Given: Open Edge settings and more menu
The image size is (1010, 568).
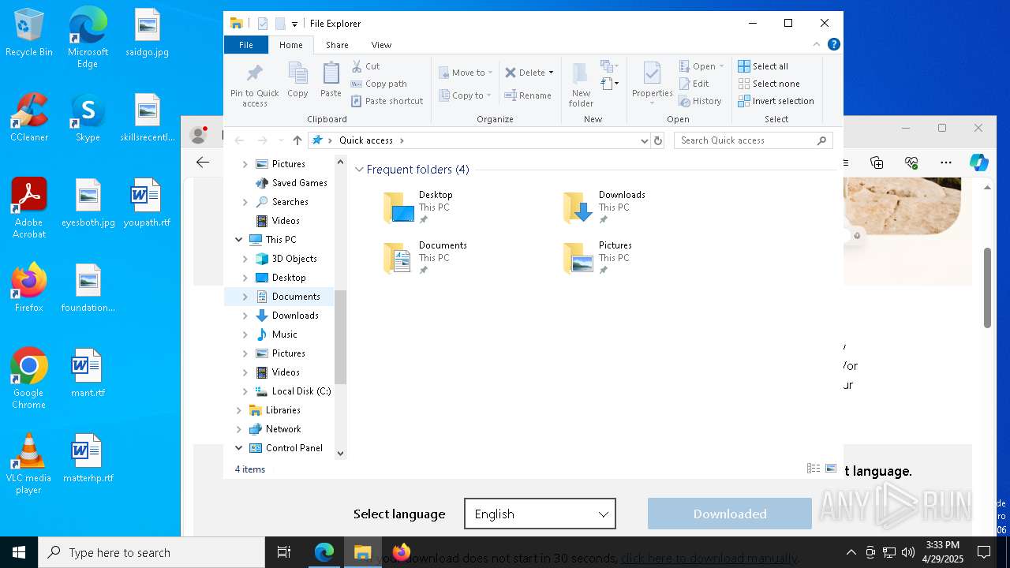Looking at the screenshot, I should coord(946,163).
